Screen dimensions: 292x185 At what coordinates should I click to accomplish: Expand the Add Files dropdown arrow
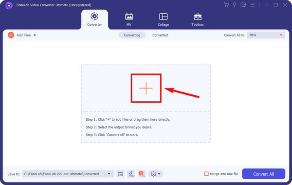point(35,35)
